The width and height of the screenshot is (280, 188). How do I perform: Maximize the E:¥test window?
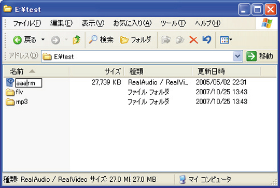(257, 9)
